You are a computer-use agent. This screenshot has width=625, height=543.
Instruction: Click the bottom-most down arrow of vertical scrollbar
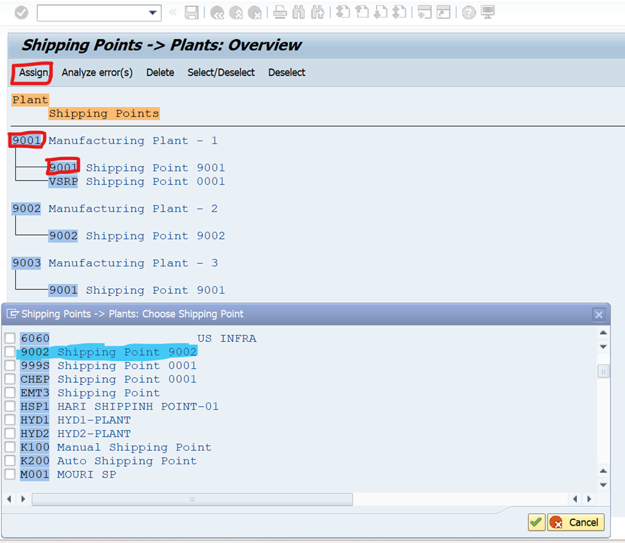coord(603,485)
